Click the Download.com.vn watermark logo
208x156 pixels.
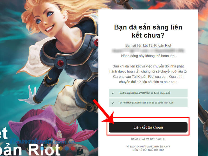click(42, 142)
